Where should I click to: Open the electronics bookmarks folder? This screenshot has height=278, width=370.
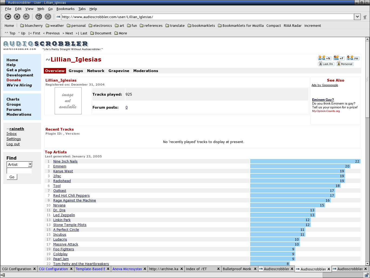click(x=100, y=26)
